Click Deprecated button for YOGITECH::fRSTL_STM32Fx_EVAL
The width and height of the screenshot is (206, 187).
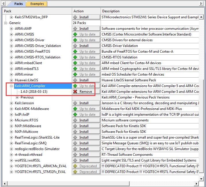coord(86,172)
